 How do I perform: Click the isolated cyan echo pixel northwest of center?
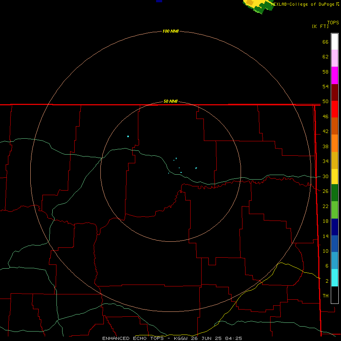pos(128,136)
